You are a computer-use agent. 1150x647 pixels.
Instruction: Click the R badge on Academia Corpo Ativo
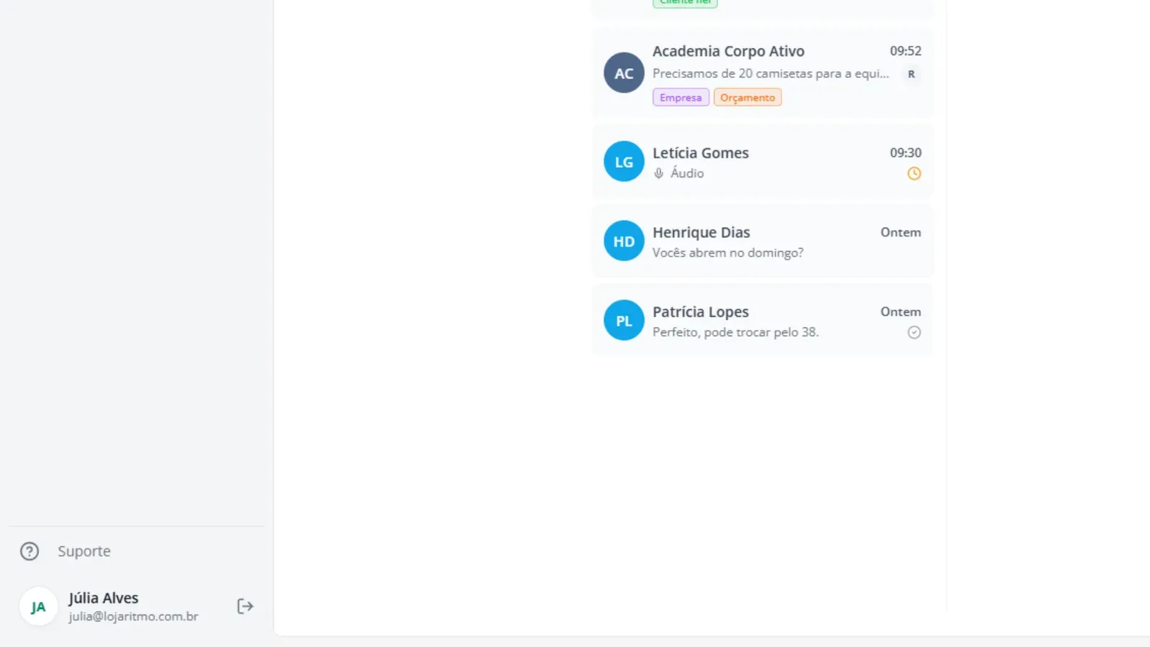911,74
